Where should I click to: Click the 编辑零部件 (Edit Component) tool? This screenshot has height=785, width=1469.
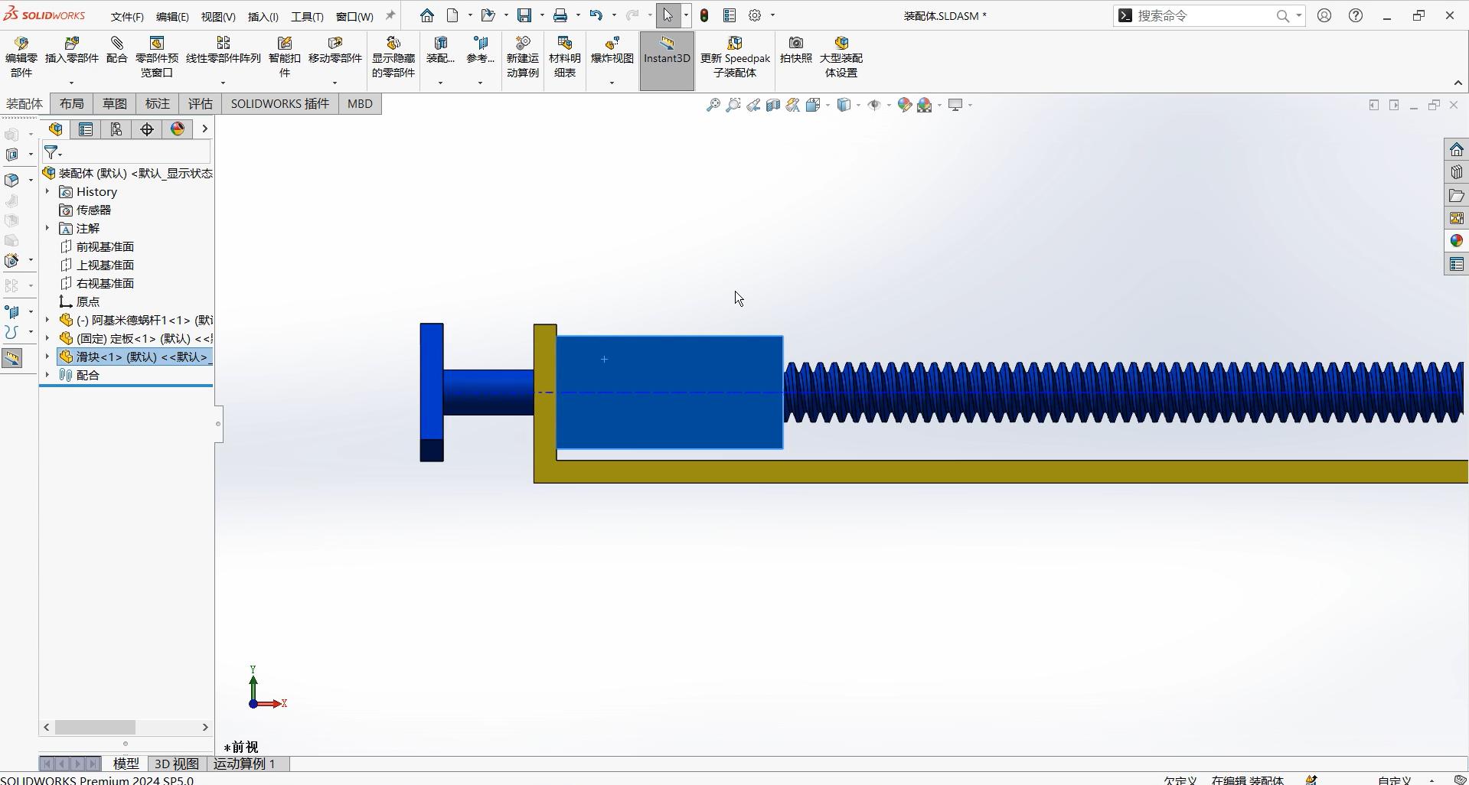point(21,57)
